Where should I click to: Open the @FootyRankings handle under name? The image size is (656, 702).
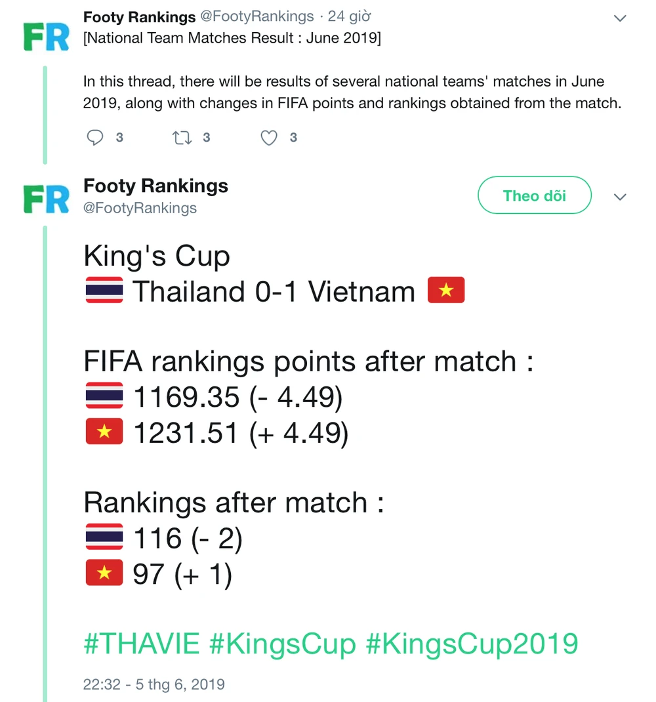[140, 208]
